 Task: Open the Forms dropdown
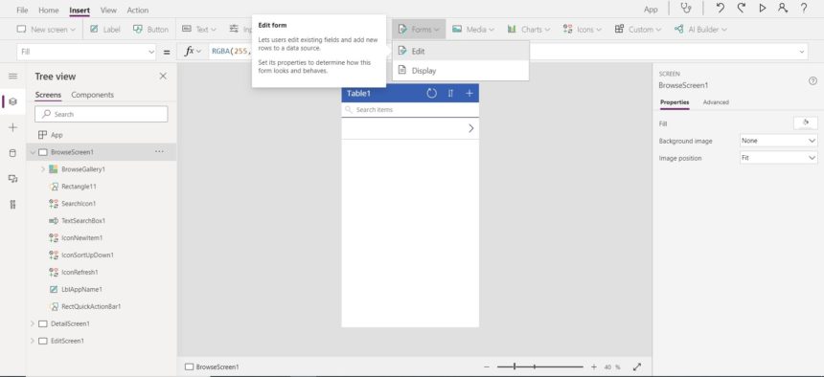(x=419, y=30)
